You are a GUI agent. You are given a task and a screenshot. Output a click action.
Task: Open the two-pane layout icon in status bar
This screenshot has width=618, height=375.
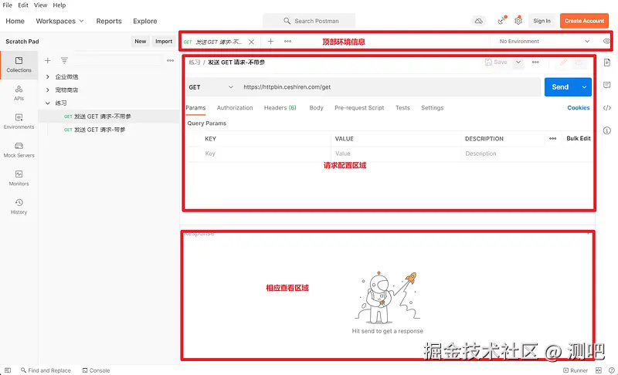(598, 370)
